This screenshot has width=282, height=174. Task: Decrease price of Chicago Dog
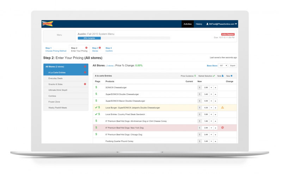pos(211,134)
